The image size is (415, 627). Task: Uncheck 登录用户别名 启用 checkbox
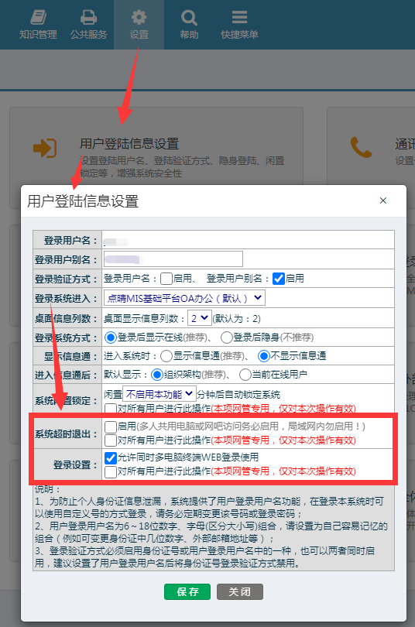tap(279, 279)
